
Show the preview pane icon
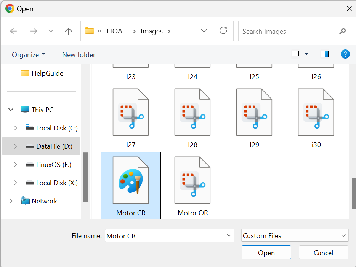324,54
